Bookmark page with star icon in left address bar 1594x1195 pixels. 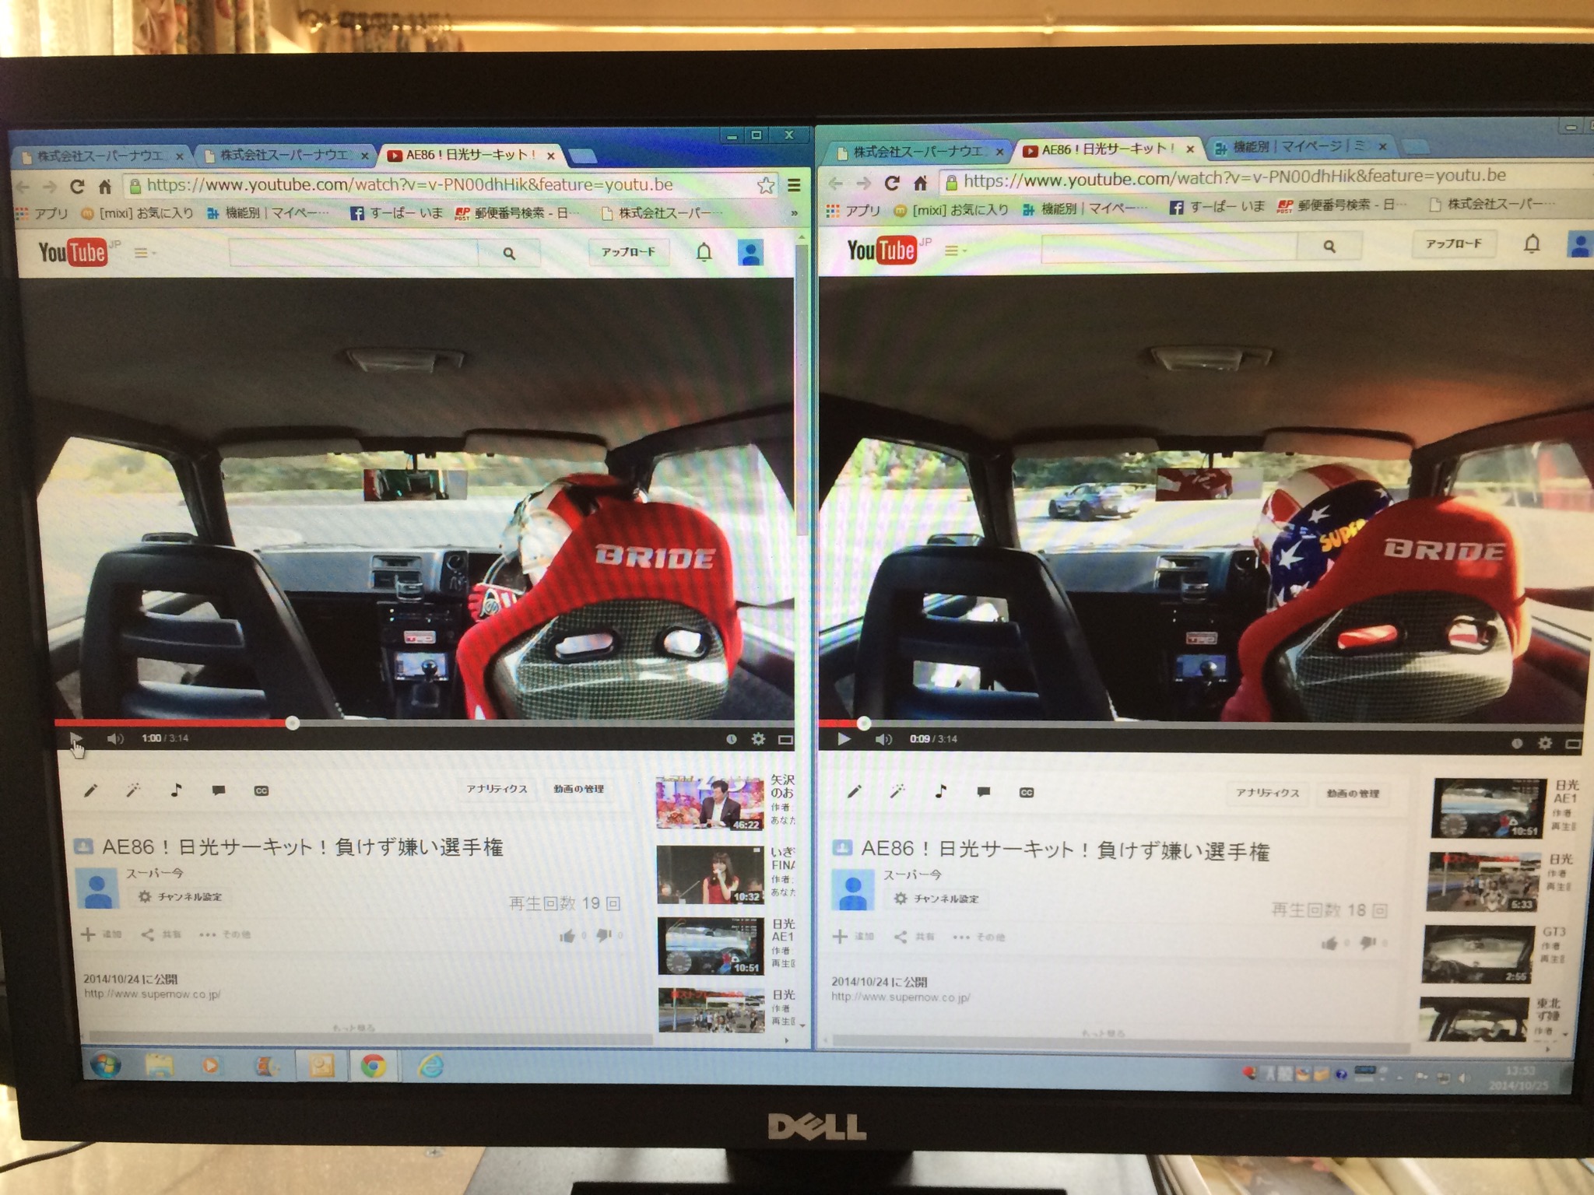click(x=766, y=185)
